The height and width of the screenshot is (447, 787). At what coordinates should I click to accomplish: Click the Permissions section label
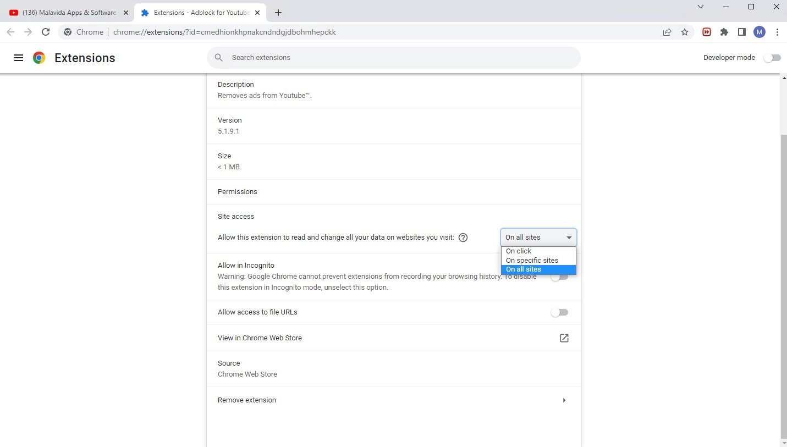coord(238,192)
